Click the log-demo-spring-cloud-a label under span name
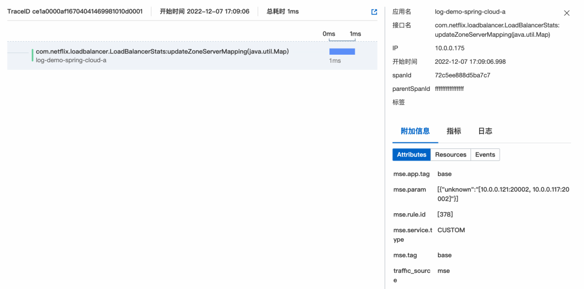This screenshot has height=289, width=584. click(x=71, y=60)
